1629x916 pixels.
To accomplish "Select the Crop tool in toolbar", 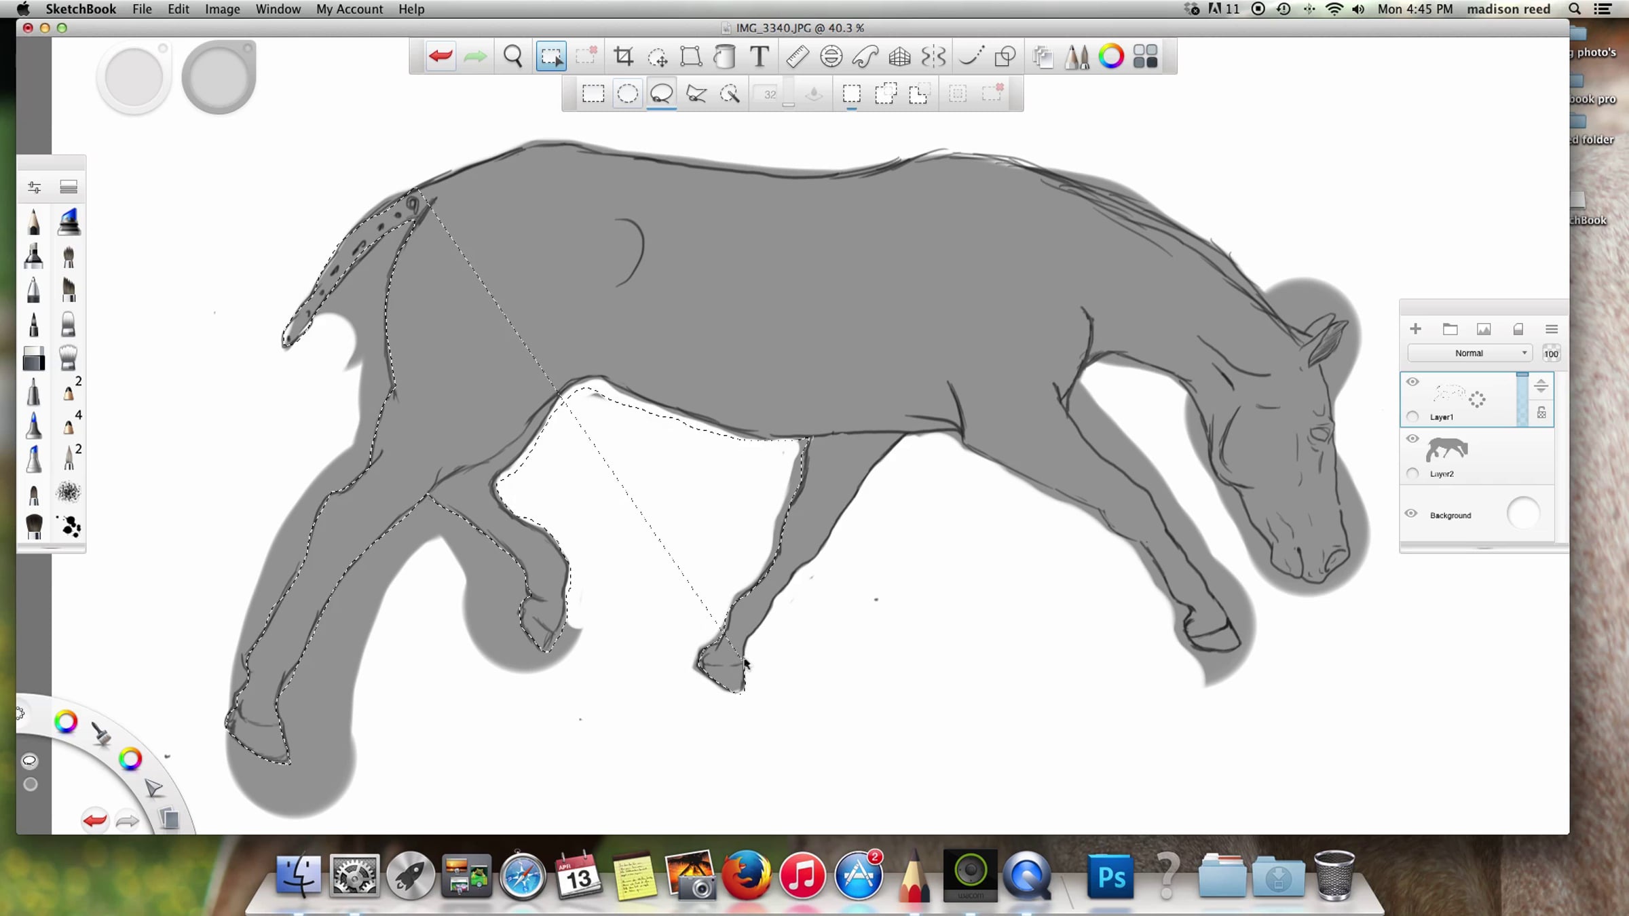I will [623, 56].
